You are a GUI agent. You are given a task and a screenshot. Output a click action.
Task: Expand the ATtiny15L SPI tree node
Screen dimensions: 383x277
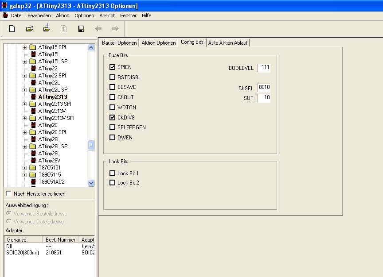(25, 62)
